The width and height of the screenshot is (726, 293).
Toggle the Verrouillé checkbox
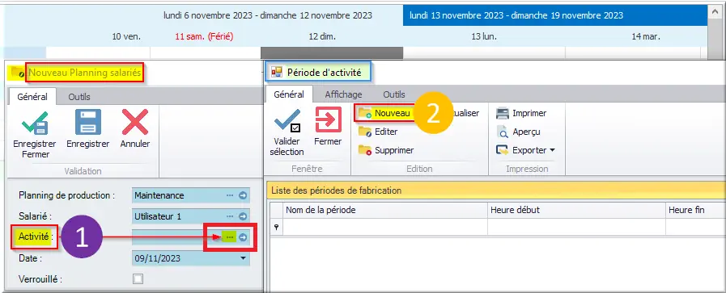pyautogui.click(x=138, y=278)
